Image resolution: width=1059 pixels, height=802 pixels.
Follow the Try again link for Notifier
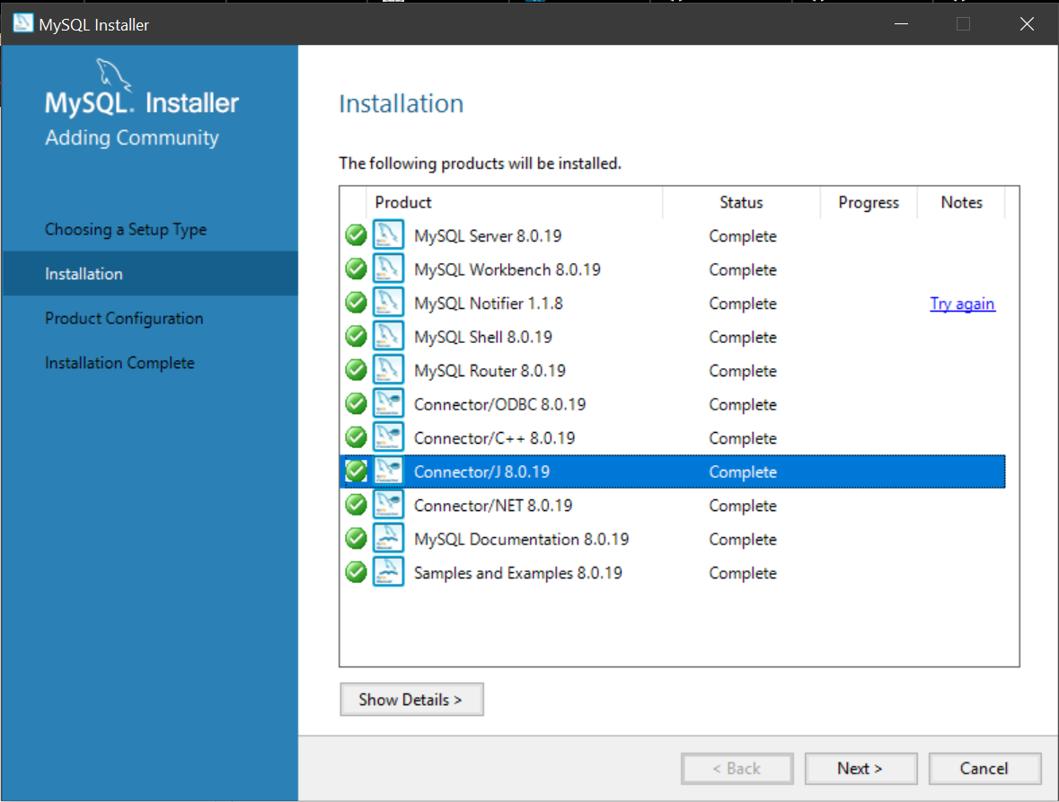(962, 304)
